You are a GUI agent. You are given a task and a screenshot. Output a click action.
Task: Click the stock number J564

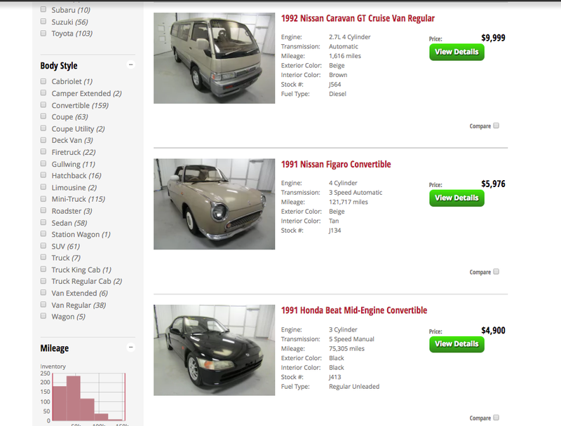(335, 84)
